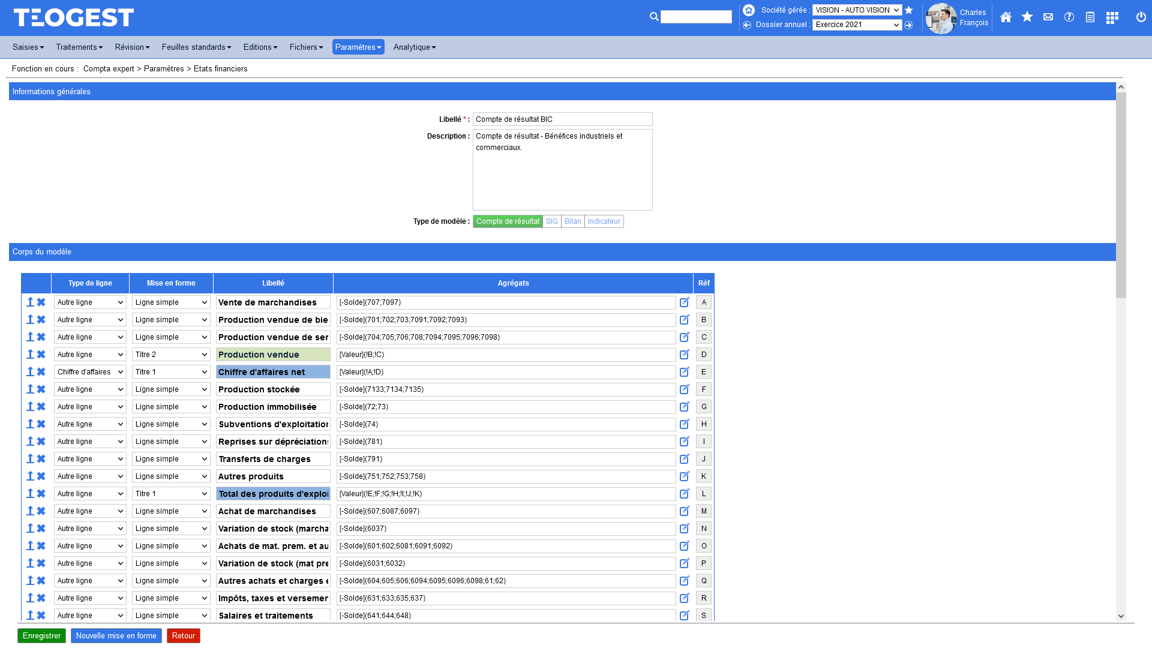The height and width of the screenshot is (648, 1152).
Task: Click the notepad icon in the top bar
Action: click(x=1090, y=18)
